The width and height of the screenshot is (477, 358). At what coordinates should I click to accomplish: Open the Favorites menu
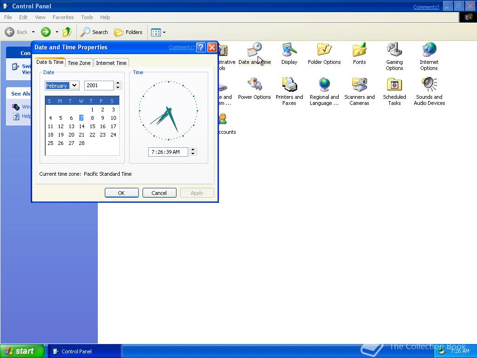tap(63, 17)
